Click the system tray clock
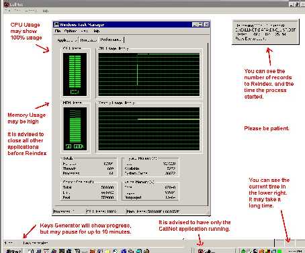Image resolution: width=305 pixels, height=253 pixels. click(x=295, y=251)
